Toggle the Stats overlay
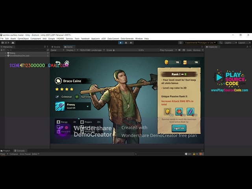 [189, 50]
